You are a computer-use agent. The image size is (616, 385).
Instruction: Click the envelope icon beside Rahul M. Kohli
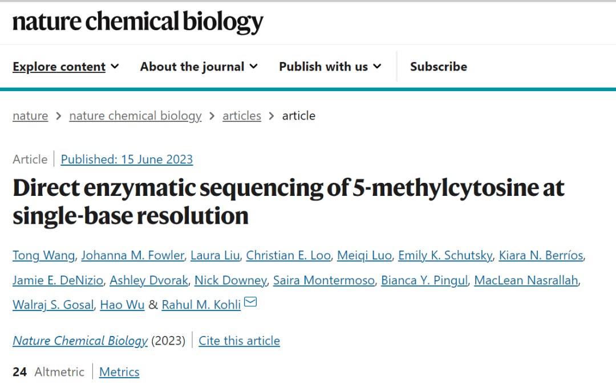(250, 302)
